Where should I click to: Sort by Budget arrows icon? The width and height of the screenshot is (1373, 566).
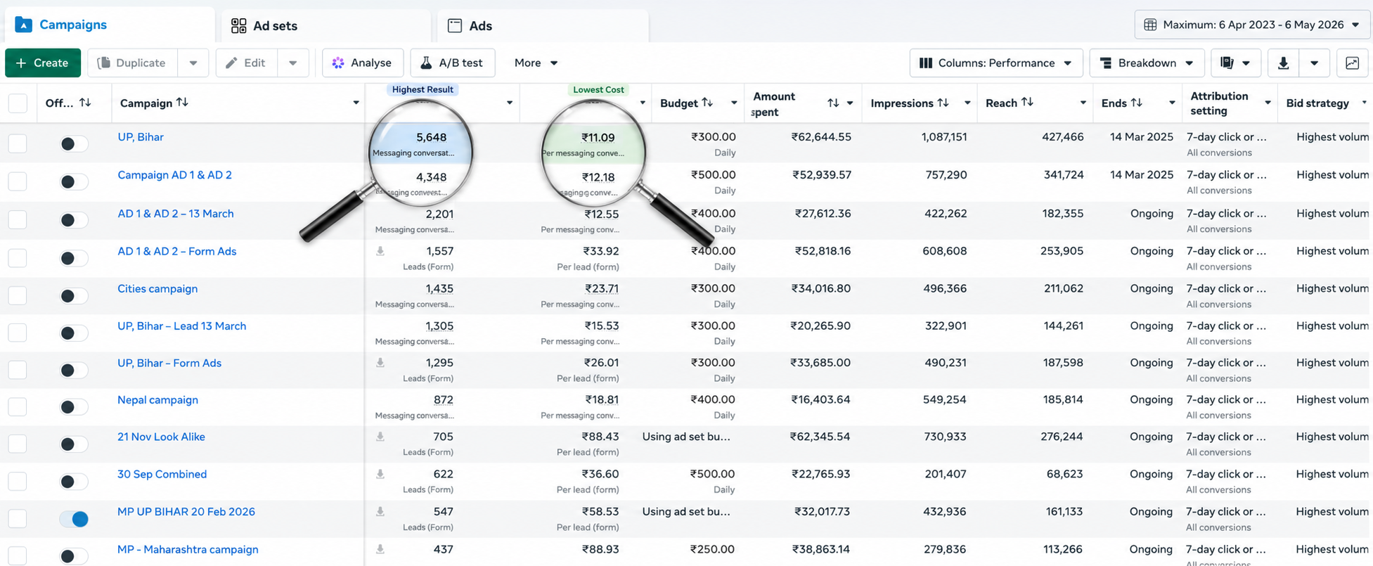click(707, 103)
